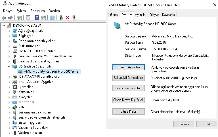Select the Kameralar camera icon
This screenshot has width=218, height=137.
point(14,92)
